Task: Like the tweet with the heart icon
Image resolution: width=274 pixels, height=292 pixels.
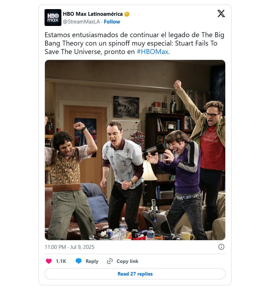Action: pyautogui.click(x=49, y=261)
